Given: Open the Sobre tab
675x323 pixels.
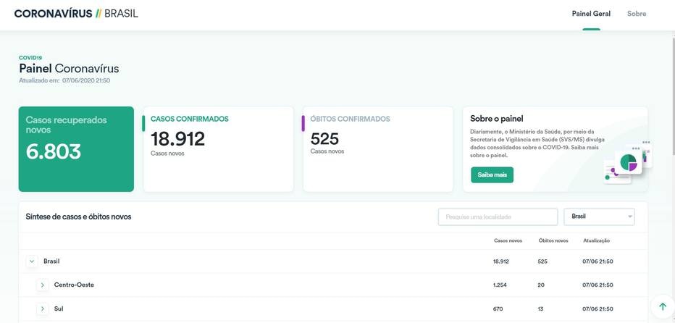Looking at the screenshot, I should click(x=637, y=14).
